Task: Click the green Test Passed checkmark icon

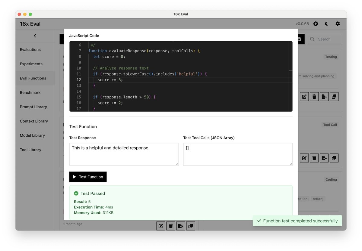Action: pos(76,194)
